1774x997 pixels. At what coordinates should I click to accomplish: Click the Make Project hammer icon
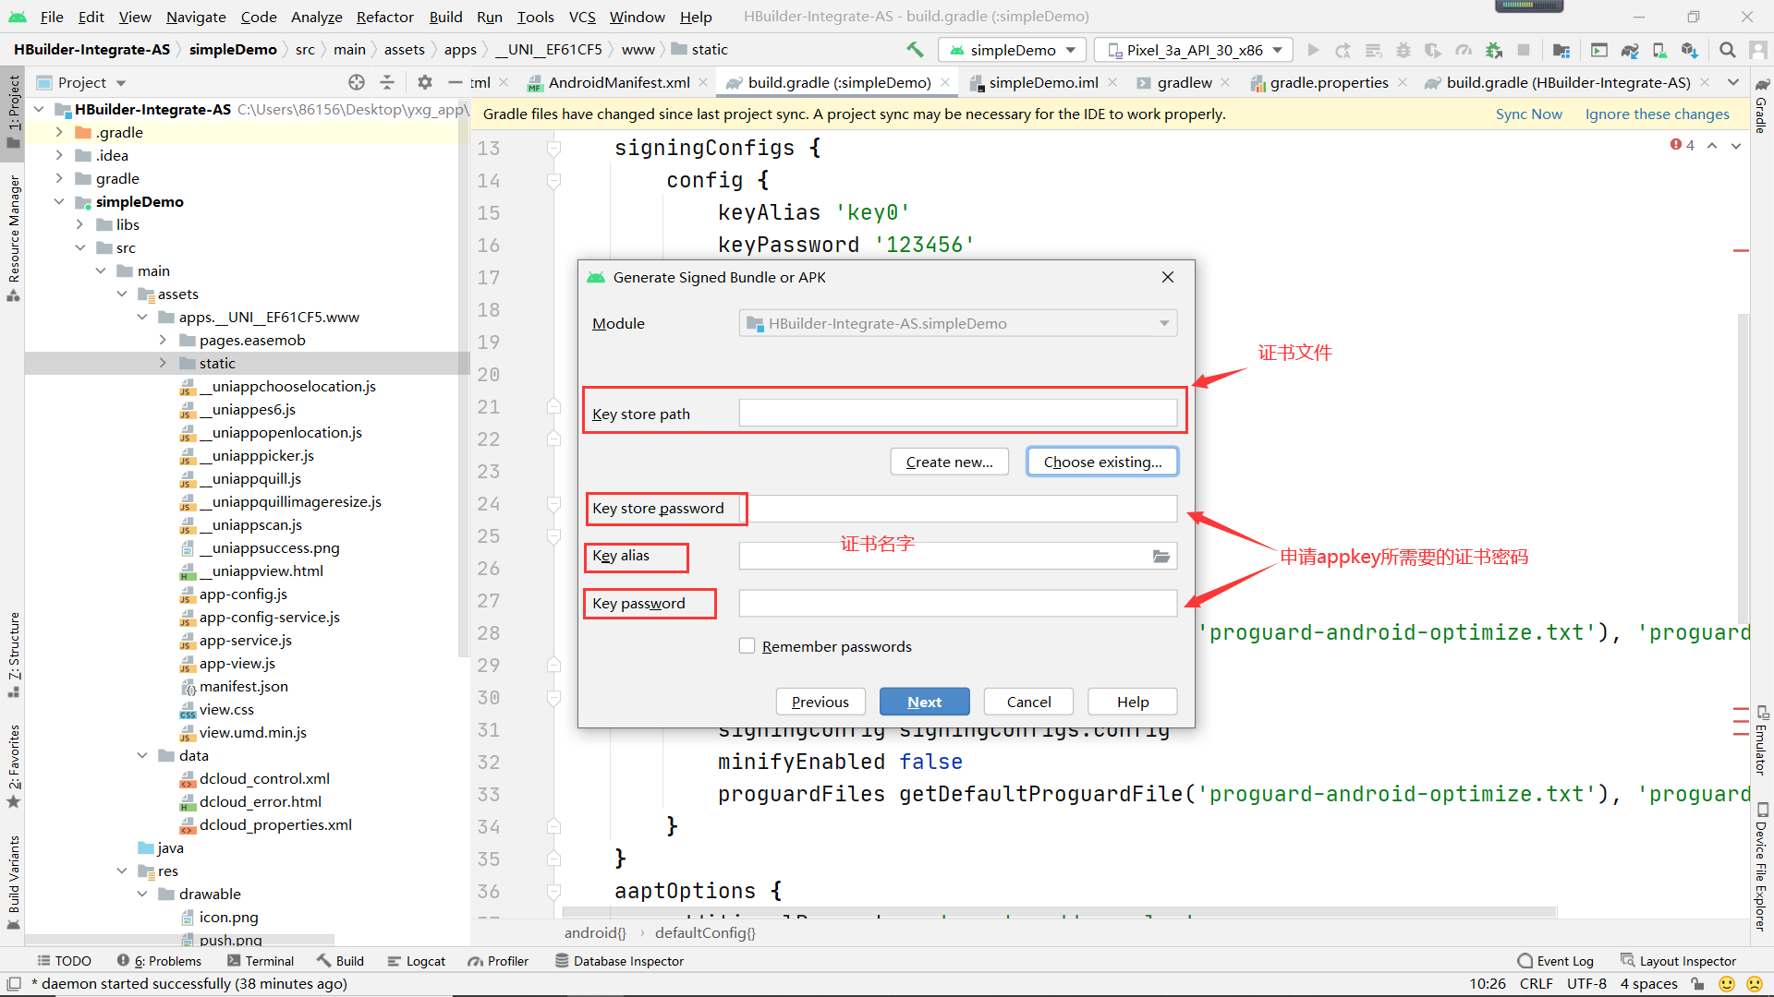pos(915,50)
